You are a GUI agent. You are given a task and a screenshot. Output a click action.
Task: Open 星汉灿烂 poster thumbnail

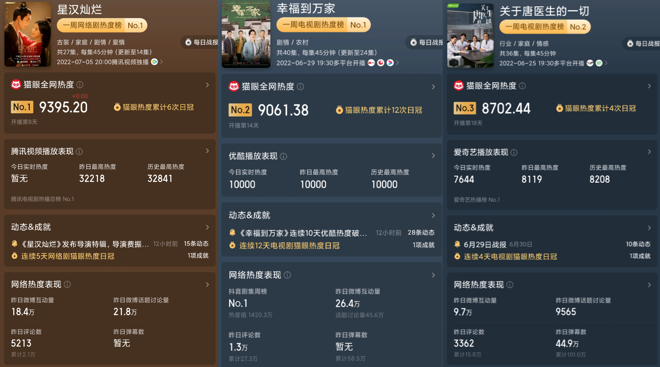[x=28, y=34]
